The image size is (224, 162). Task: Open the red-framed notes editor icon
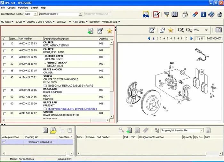[x=156, y=14]
